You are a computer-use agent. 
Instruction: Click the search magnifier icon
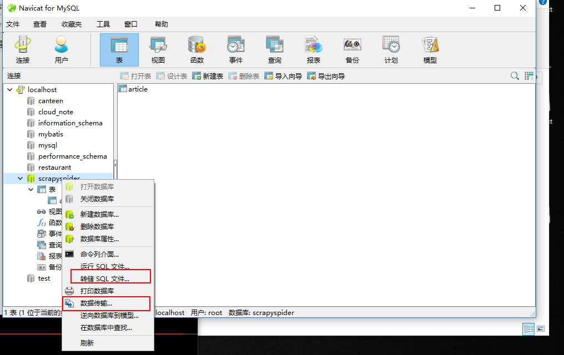pos(515,76)
